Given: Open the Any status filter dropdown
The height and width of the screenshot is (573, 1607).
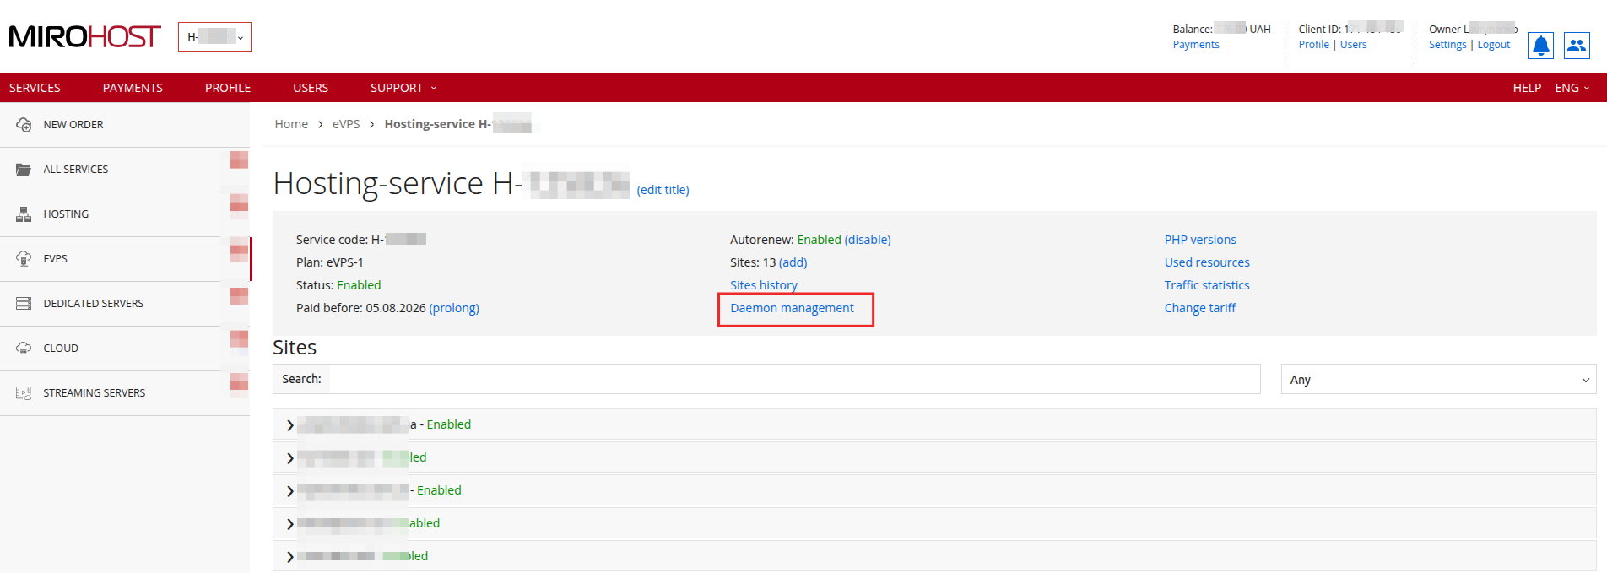Looking at the screenshot, I should [x=1437, y=380].
